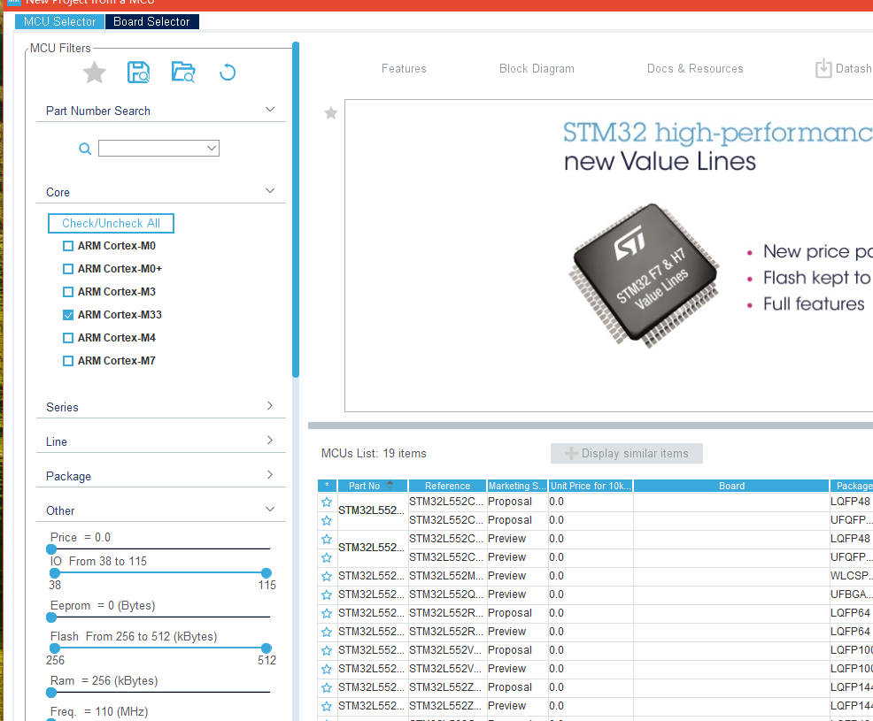Click the horizontal splitter bar above MCUs list
873x721 pixels.
pyautogui.click(x=591, y=426)
